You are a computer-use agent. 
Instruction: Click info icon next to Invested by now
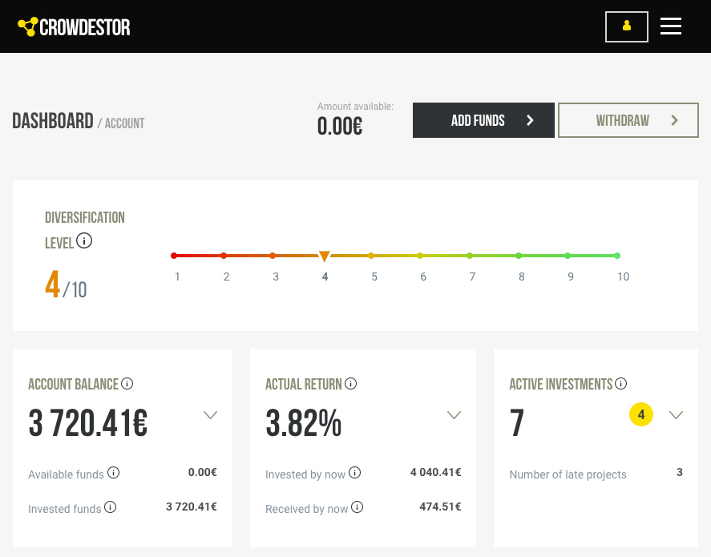click(355, 473)
